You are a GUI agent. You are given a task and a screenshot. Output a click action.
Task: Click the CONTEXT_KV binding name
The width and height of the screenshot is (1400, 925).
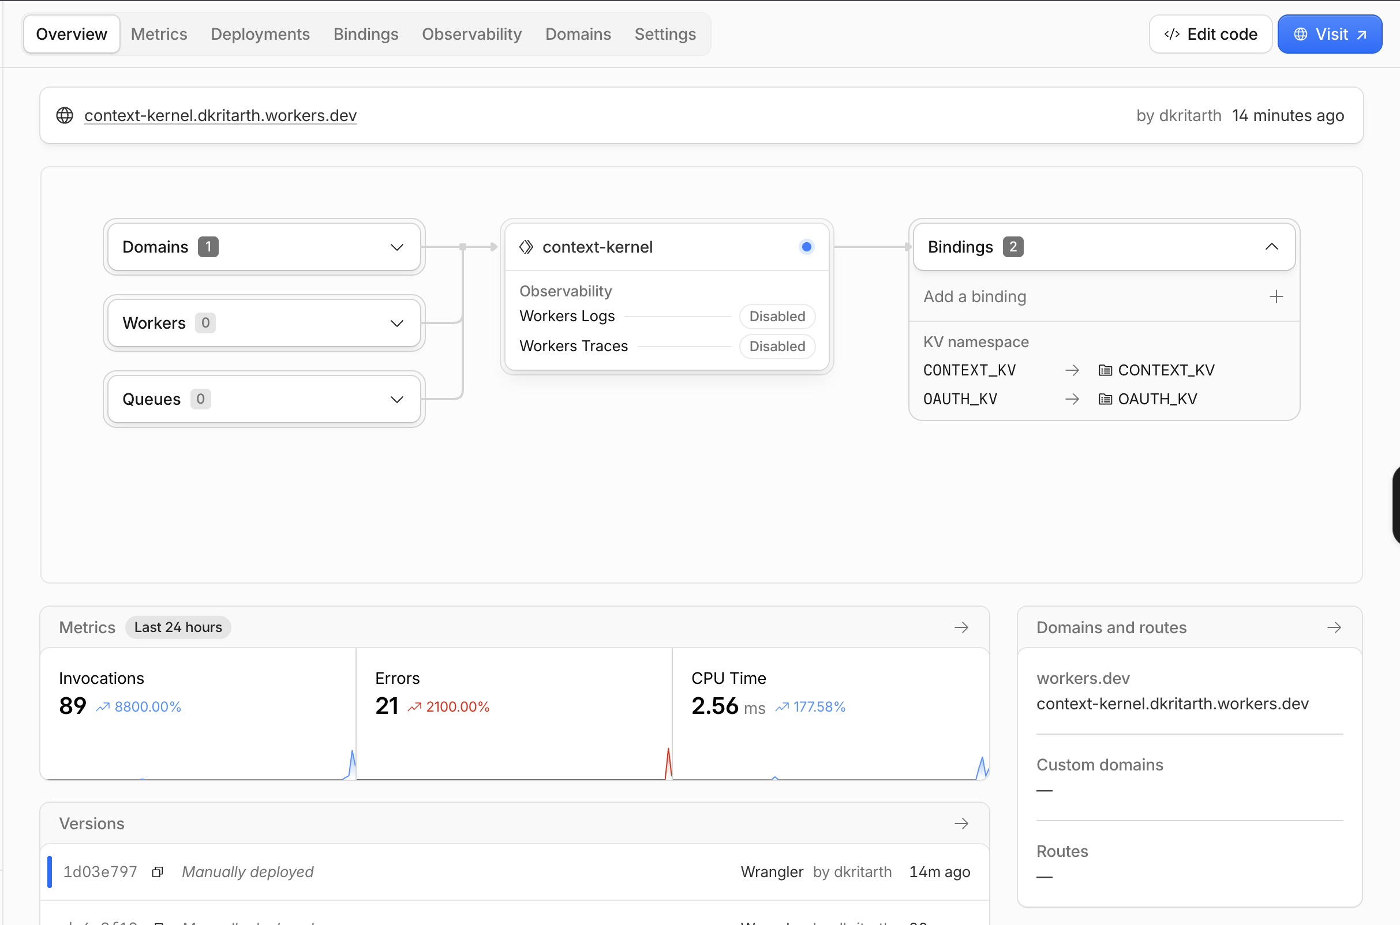point(969,370)
